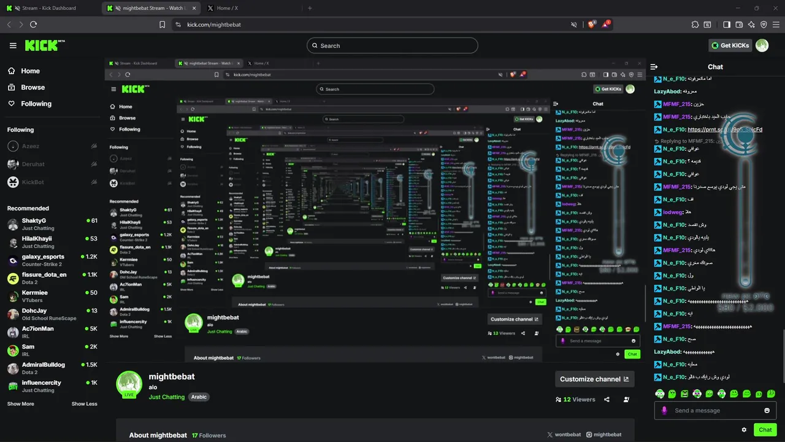
Task: Click the Customize channel button
Action: click(594, 379)
